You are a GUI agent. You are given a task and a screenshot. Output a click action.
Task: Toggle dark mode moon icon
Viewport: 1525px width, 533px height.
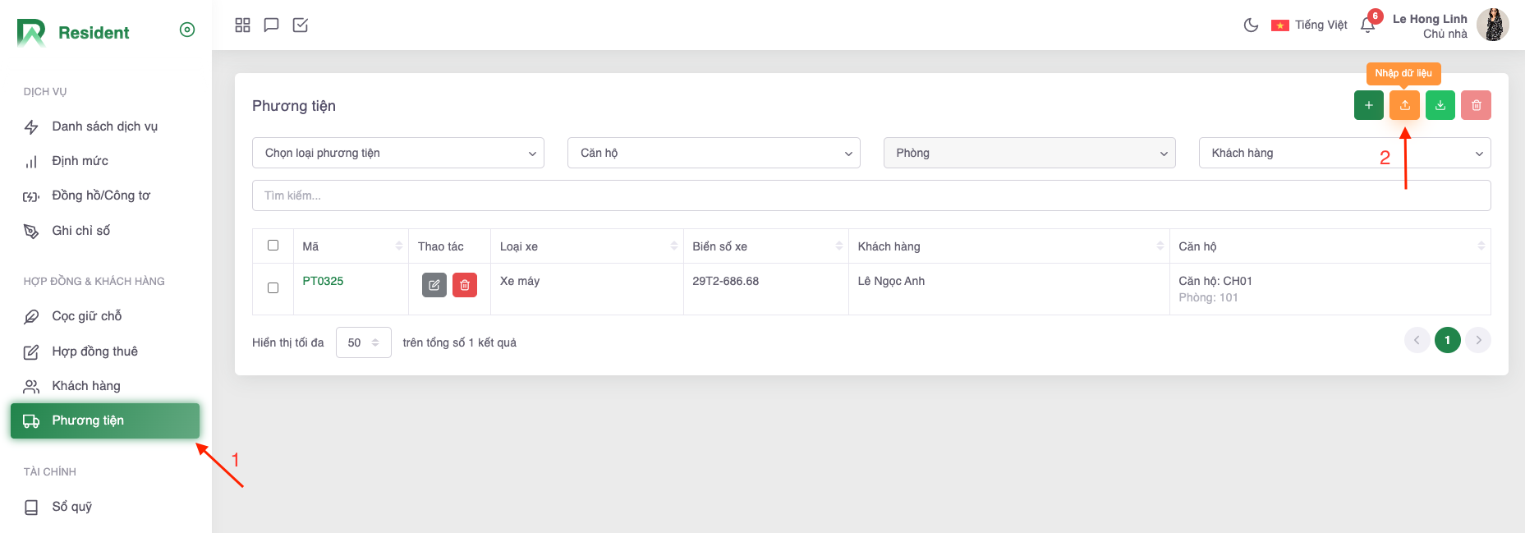tap(1251, 25)
